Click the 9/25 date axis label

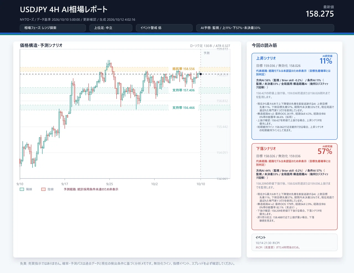110,184
